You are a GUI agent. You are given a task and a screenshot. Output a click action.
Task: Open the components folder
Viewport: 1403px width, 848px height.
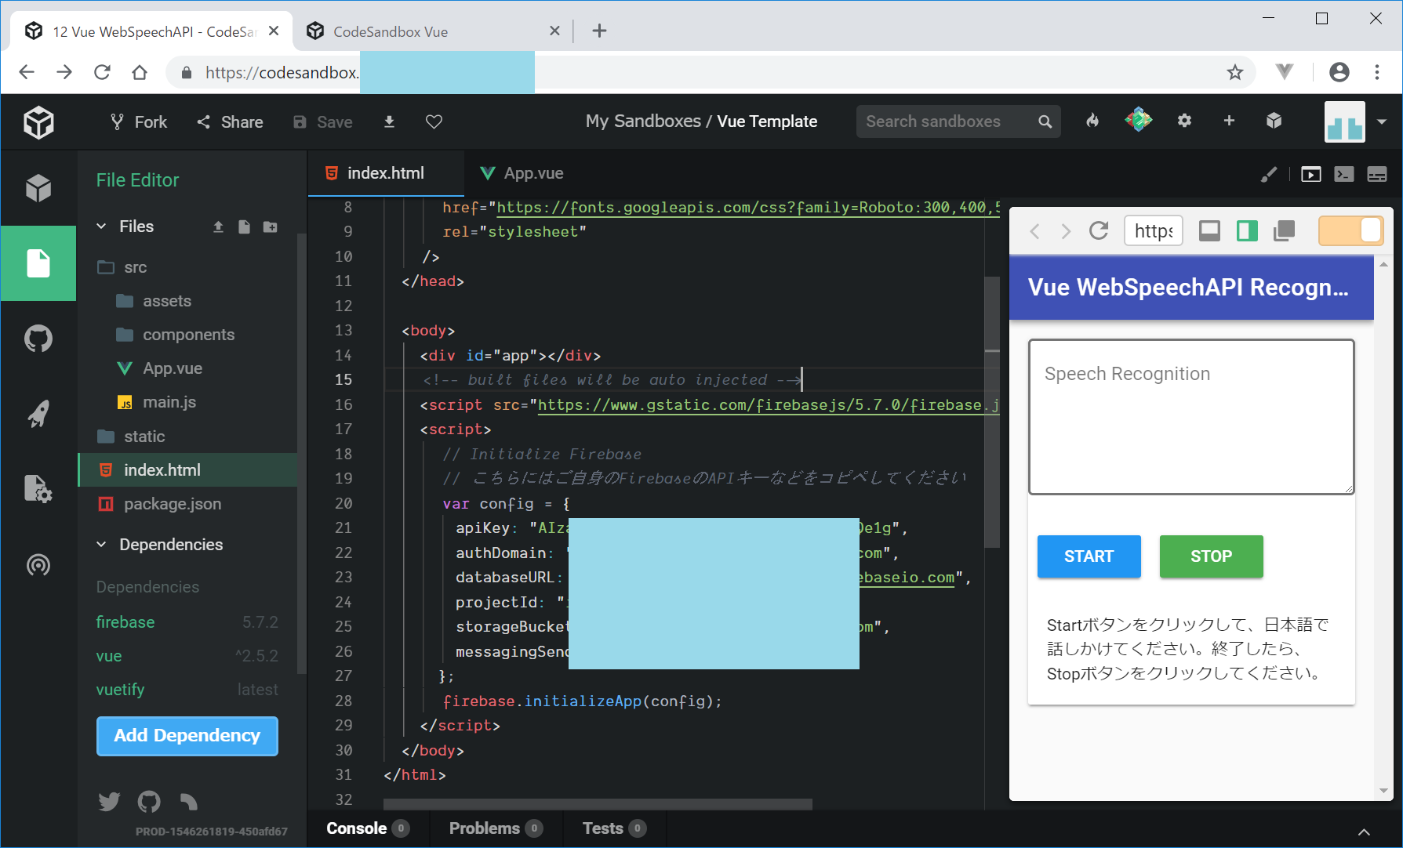(187, 335)
